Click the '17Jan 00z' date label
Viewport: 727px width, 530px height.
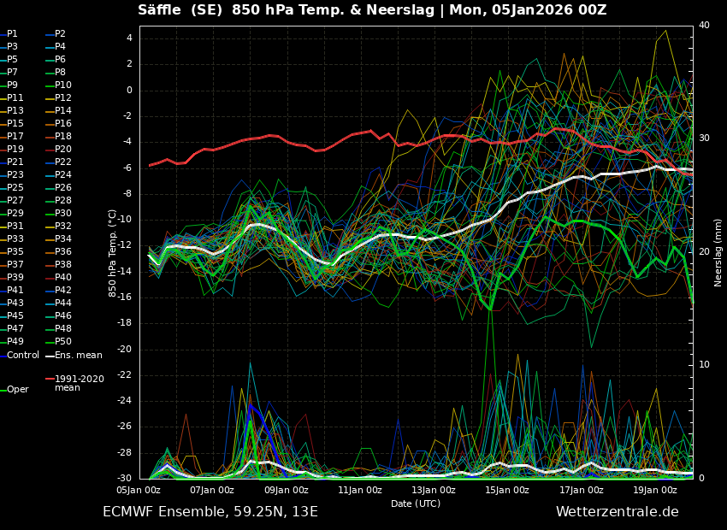click(582, 490)
